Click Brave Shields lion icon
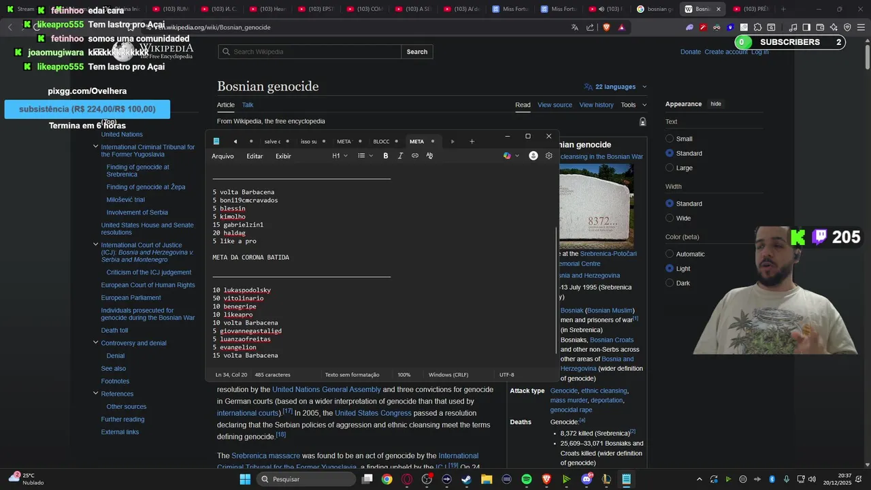 coord(606,27)
